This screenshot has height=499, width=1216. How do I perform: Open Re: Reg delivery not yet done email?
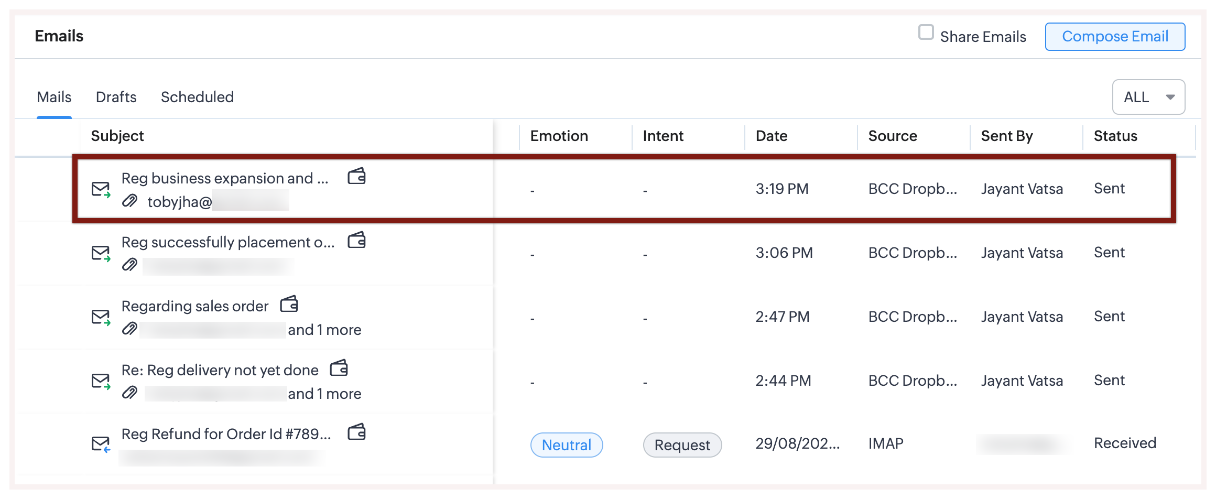pyautogui.click(x=220, y=370)
